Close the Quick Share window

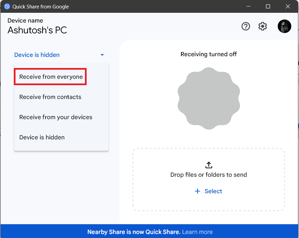[288, 6]
